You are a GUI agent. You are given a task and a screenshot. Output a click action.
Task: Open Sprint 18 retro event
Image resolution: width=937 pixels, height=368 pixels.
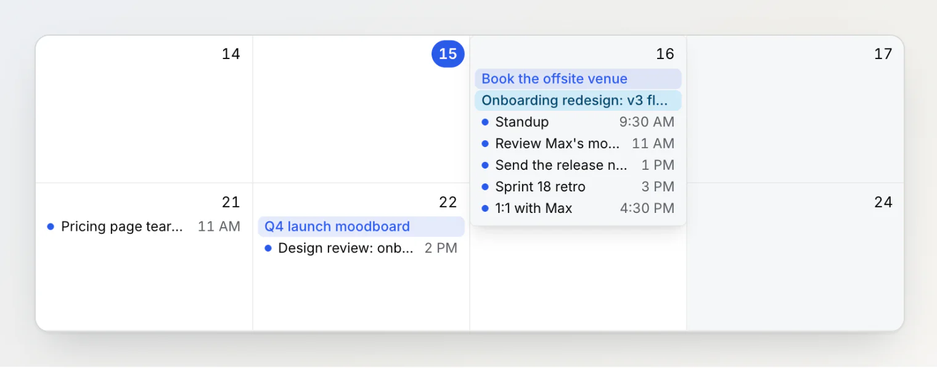pos(578,186)
